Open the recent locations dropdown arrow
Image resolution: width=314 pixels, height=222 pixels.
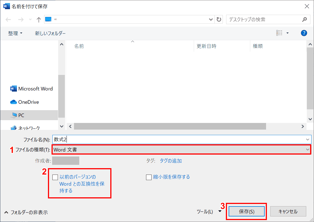30,19
